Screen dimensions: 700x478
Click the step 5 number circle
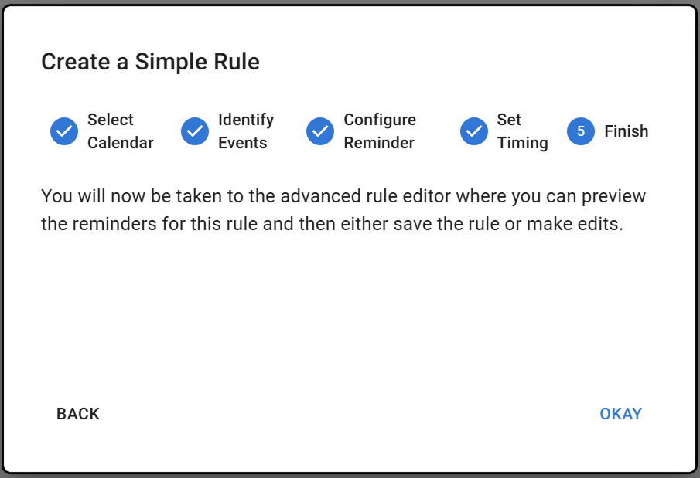point(581,131)
